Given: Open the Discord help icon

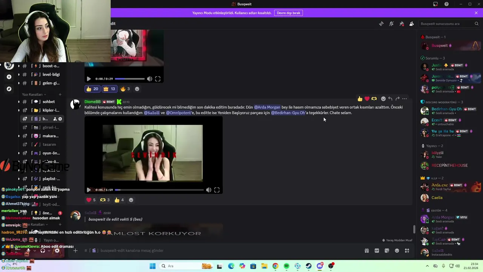Looking at the screenshot, I should pyautogui.click(x=447, y=4).
